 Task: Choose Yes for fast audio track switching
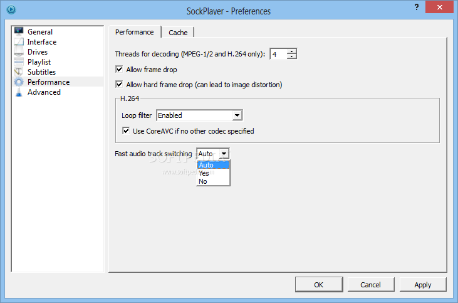coord(213,173)
